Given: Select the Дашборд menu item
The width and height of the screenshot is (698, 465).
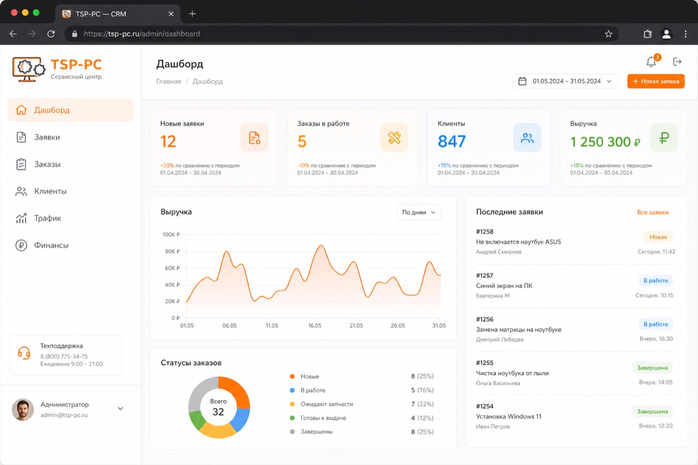Looking at the screenshot, I should [x=70, y=110].
